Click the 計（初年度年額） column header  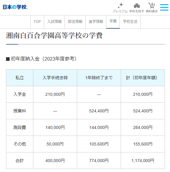pos(143,78)
